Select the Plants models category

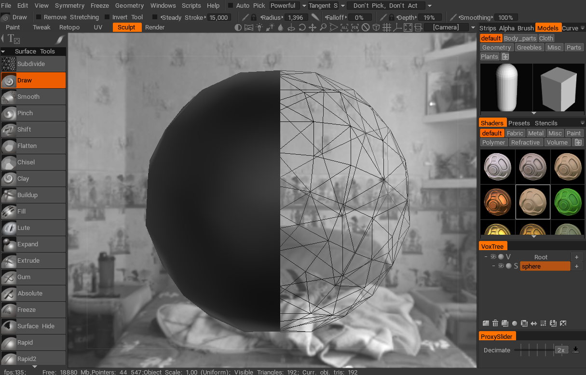tap(490, 56)
